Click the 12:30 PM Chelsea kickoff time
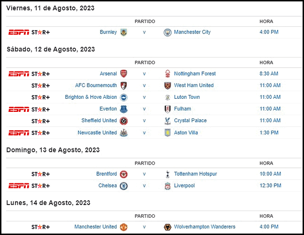The image size is (304, 235). (x=271, y=186)
